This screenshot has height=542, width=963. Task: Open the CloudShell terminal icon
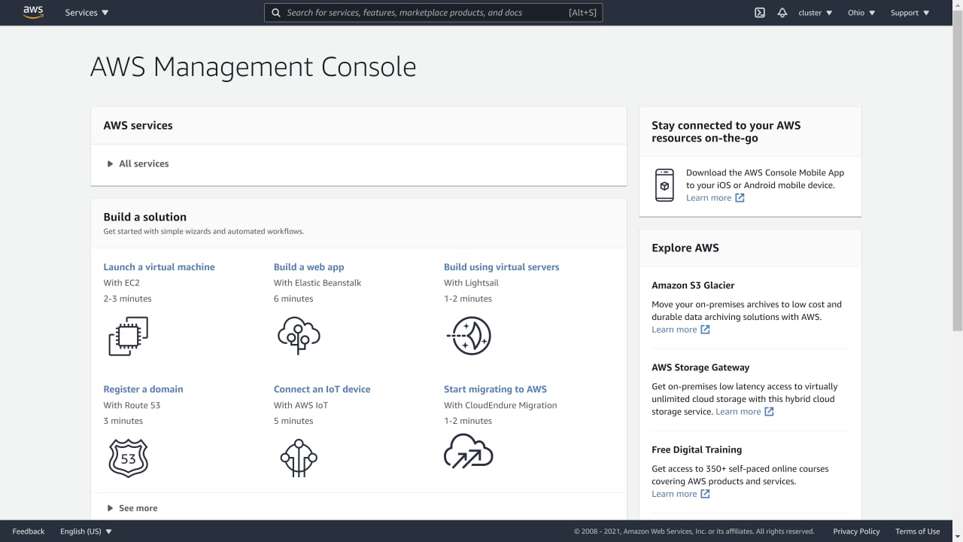(x=760, y=13)
